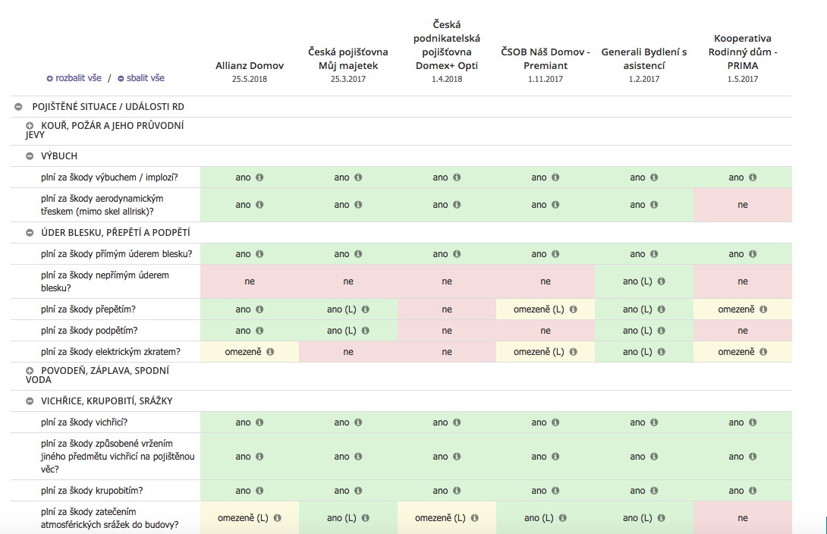Click date '25.5.2018' under Allianz Domov
This screenshot has height=534, width=827.
tap(250, 79)
